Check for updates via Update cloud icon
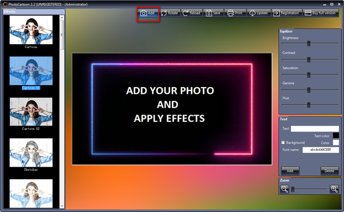The image size is (344, 212). [x=252, y=13]
